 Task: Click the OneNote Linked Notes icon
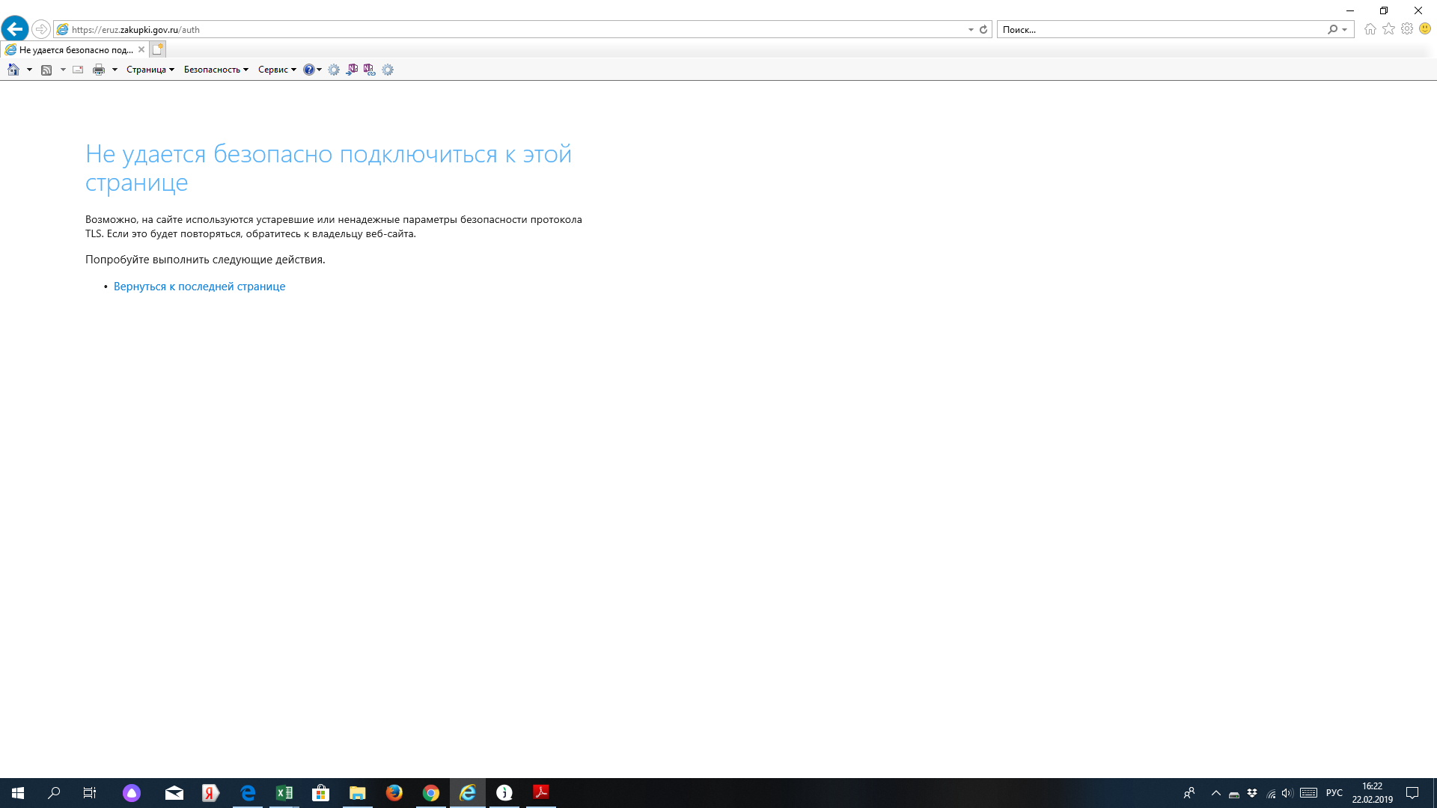pos(369,70)
